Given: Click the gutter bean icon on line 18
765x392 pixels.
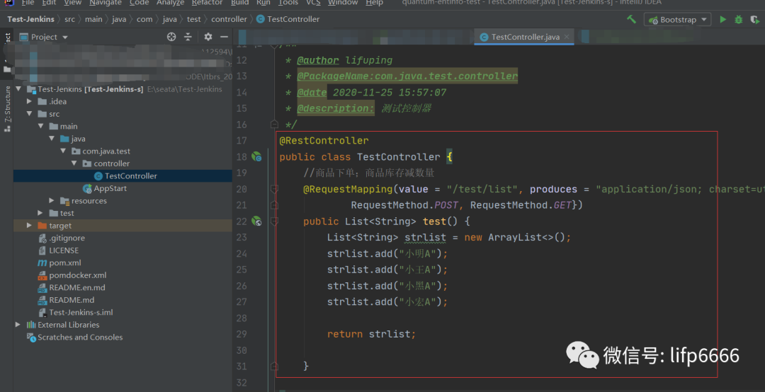Looking at the screenshot, I should coord(256,156).
